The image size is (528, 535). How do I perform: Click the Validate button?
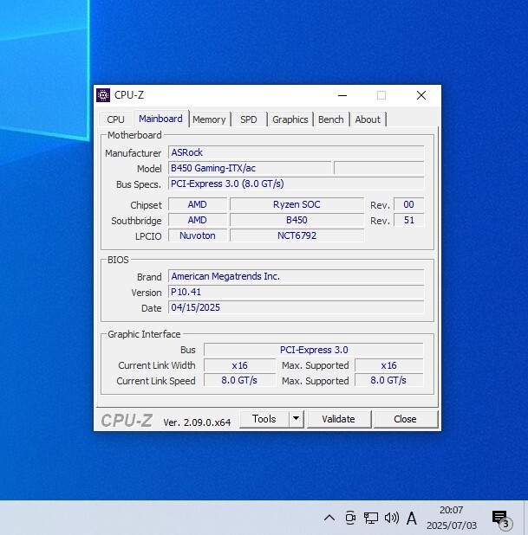pos(338,419)
